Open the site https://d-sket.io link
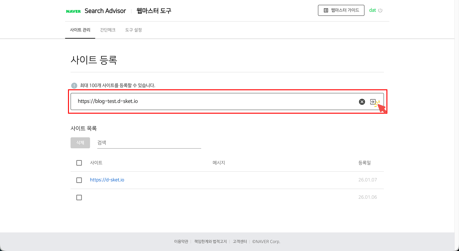 [107, 180]
